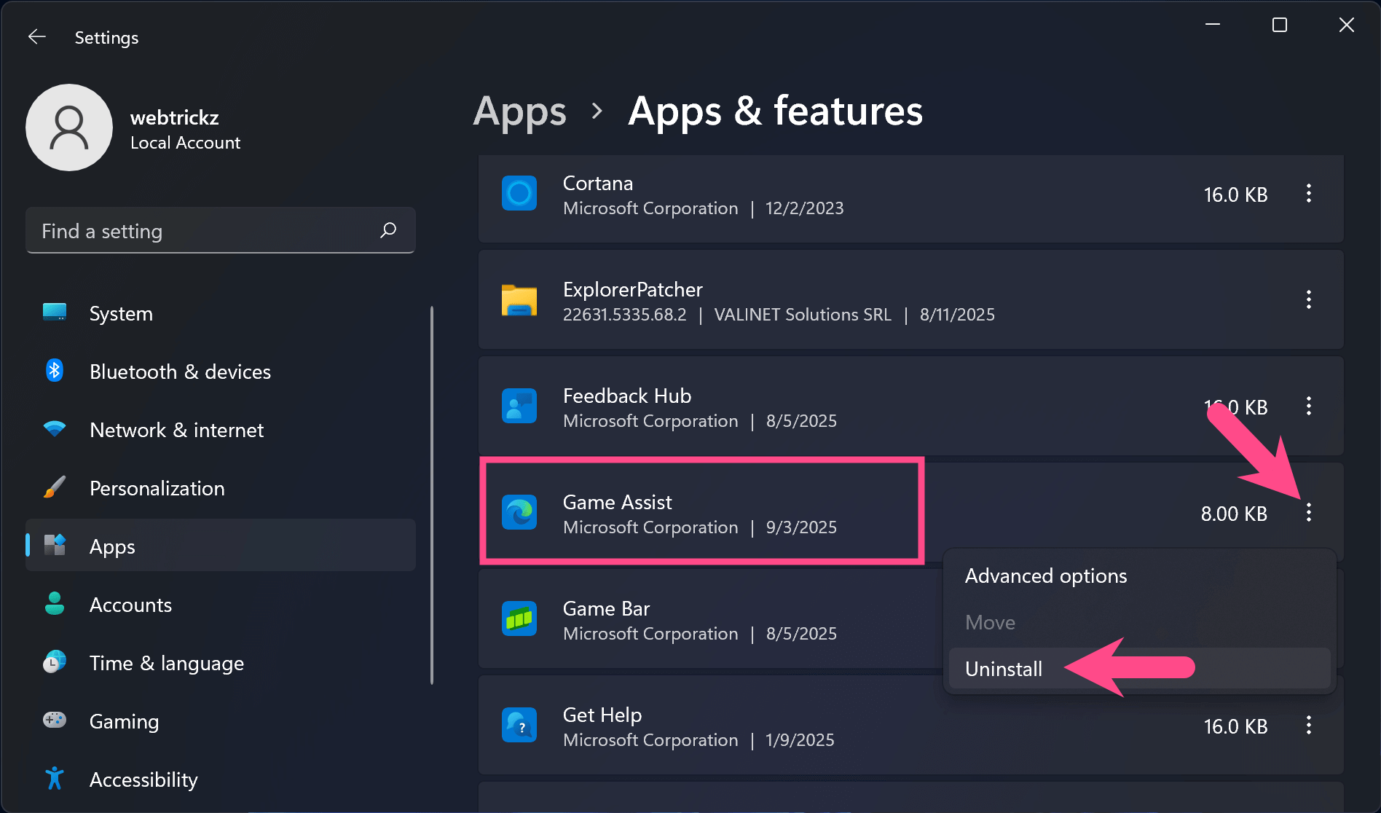Viewport: 1381px width, 813px height.
Task: Click the ExplorerPatcher yellow folder icon
Action: pos(519,300)
